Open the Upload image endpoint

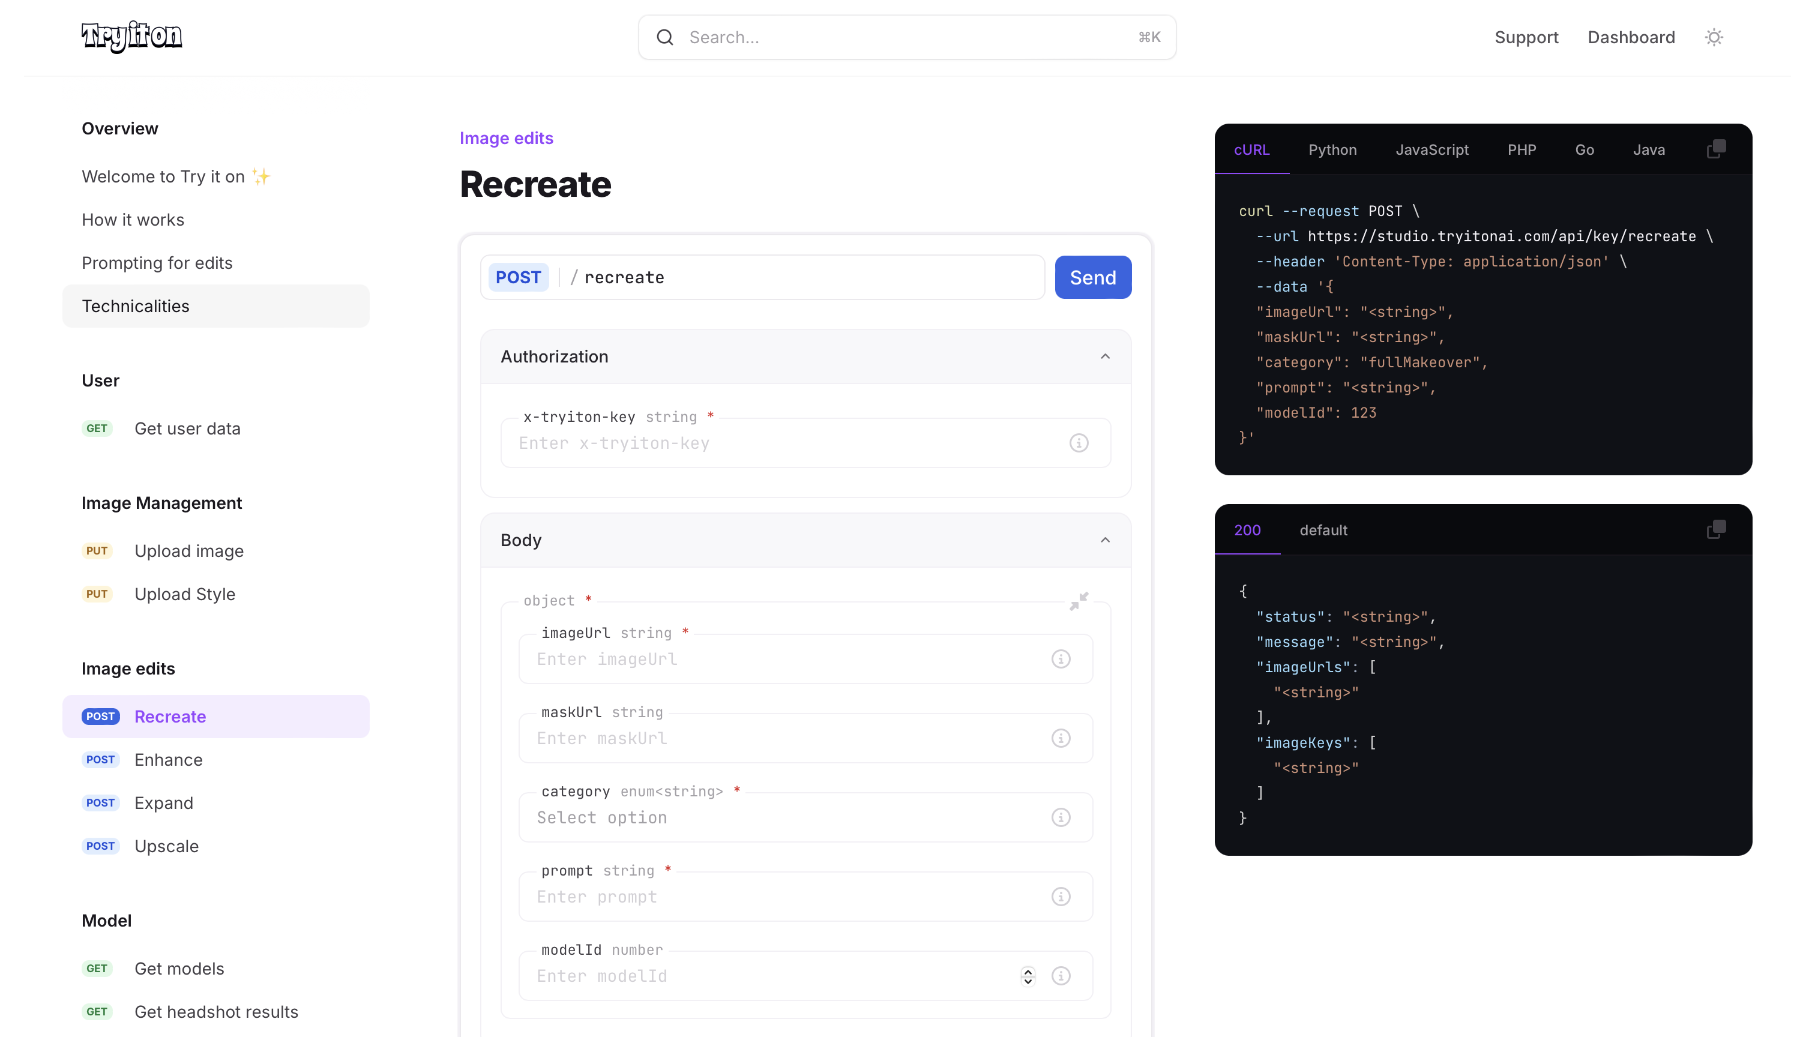216,552
